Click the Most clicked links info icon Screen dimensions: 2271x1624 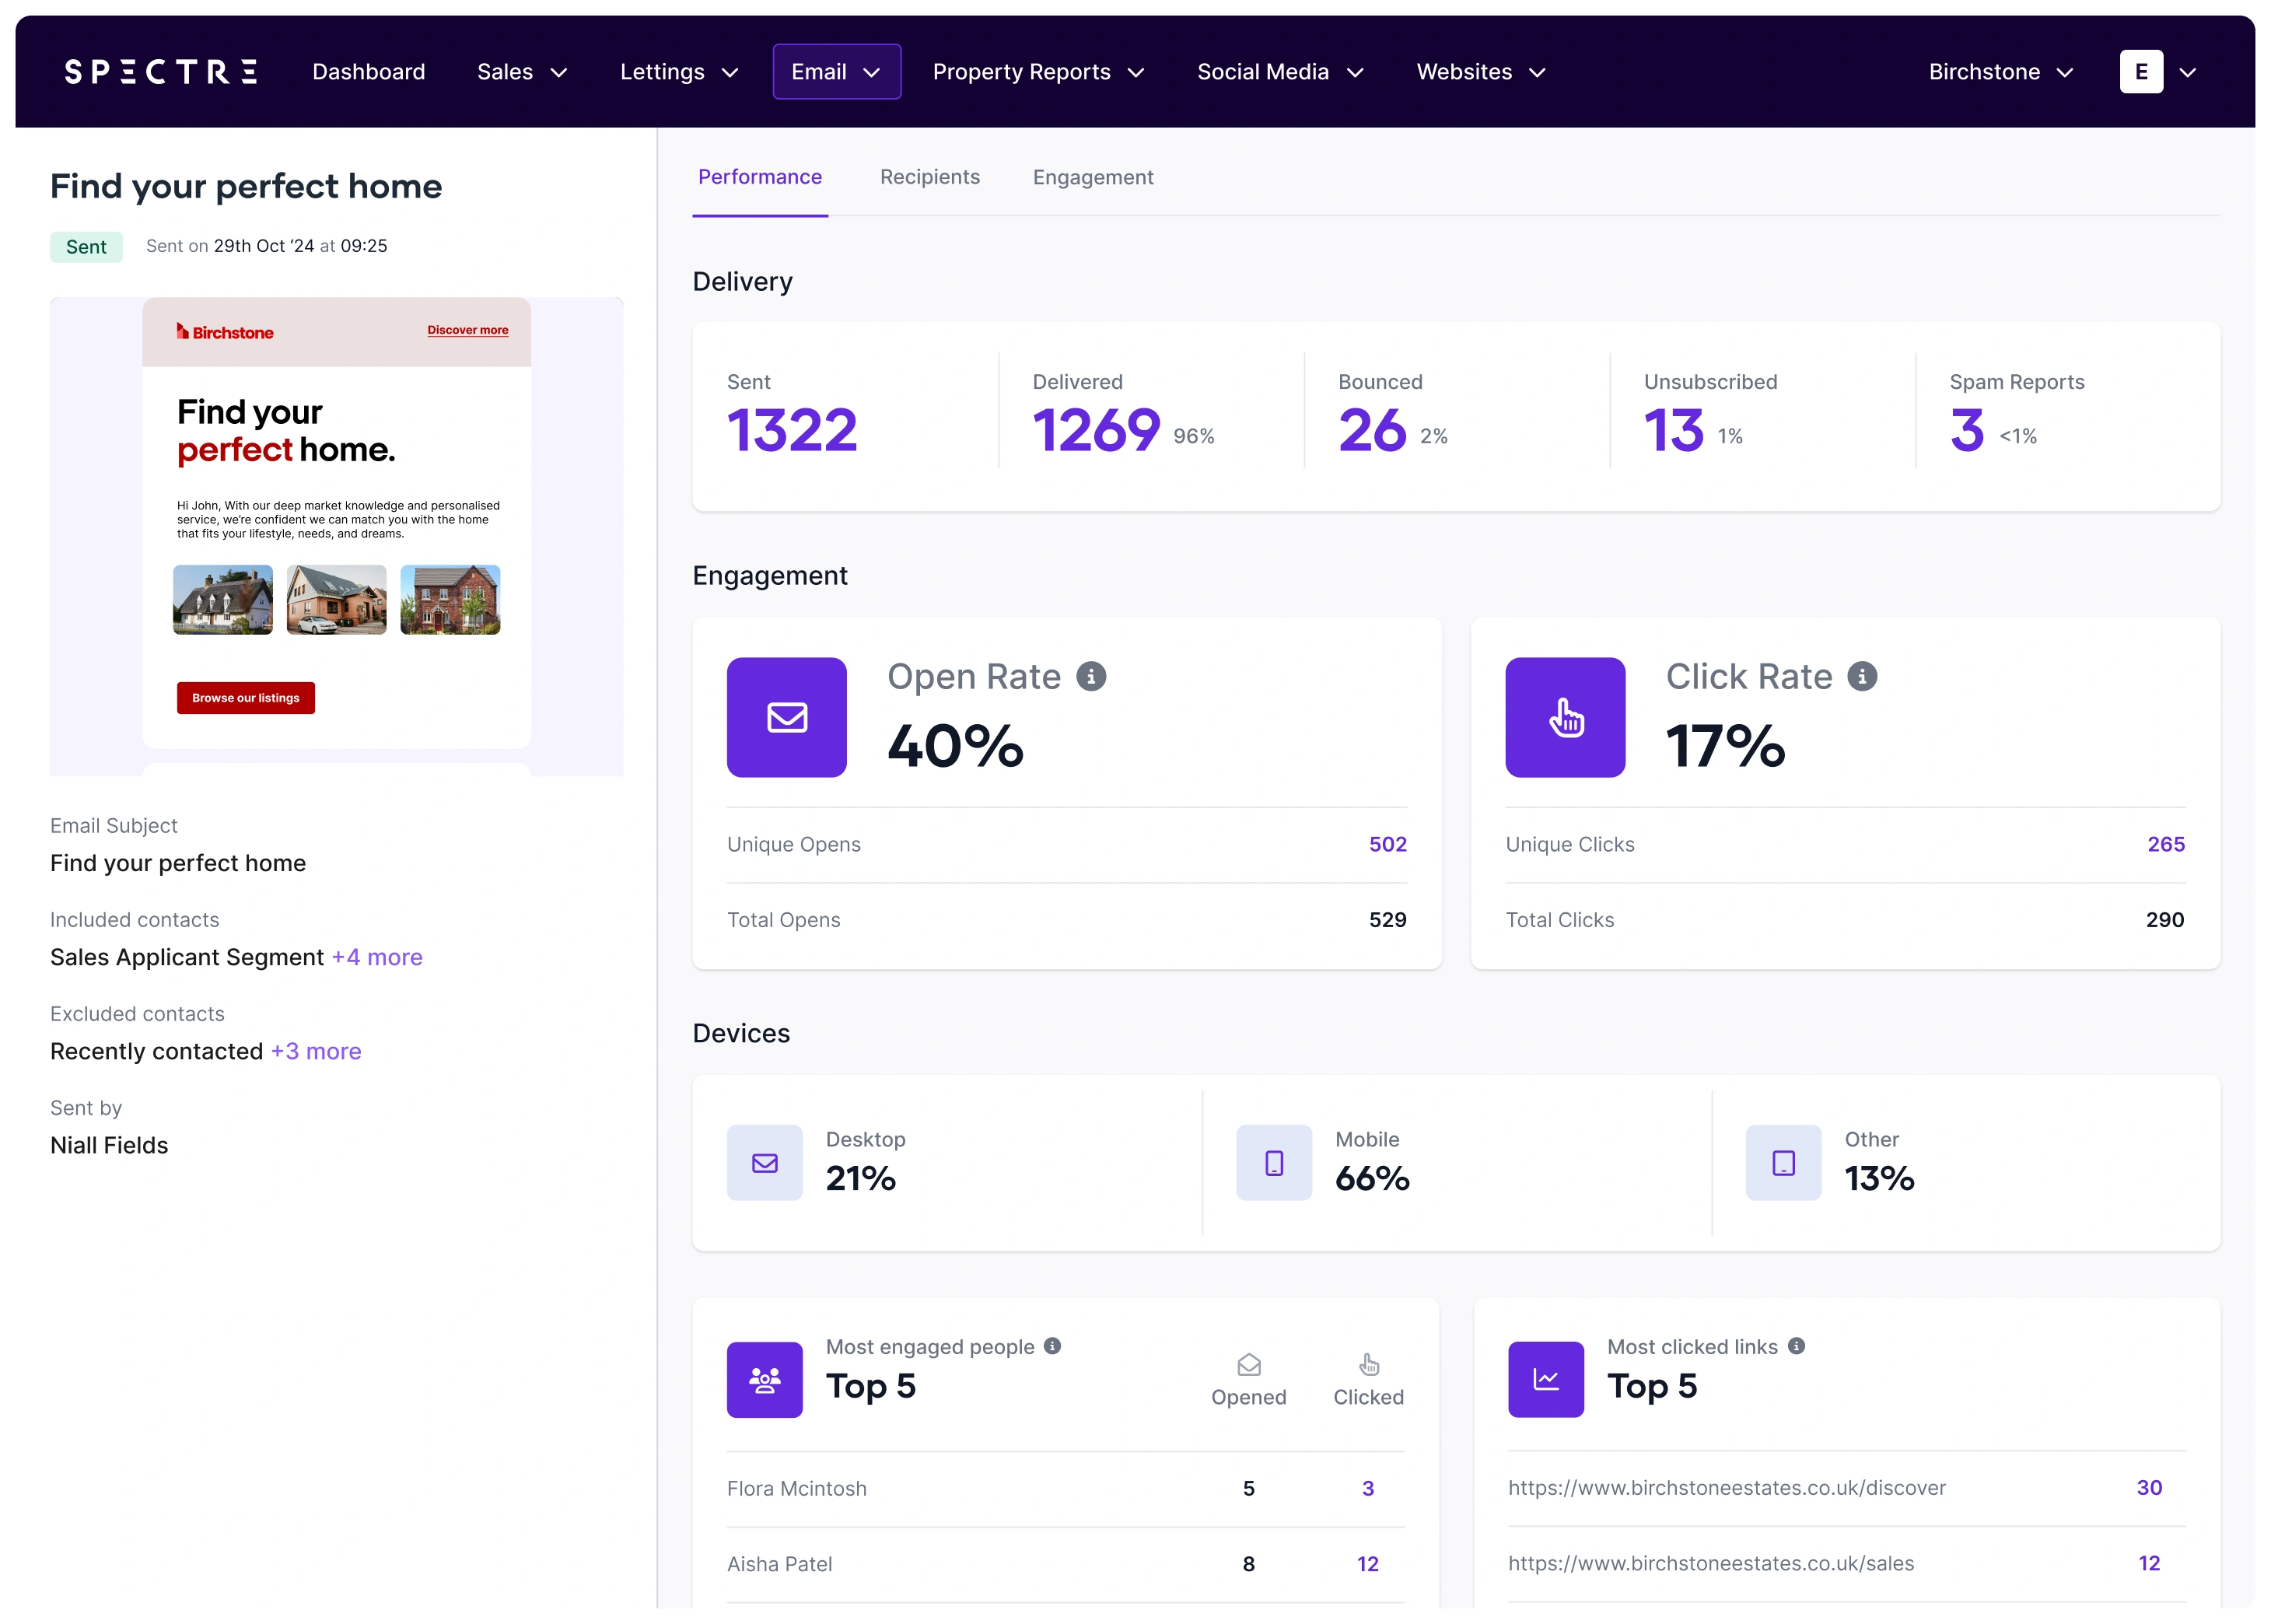pos(1796,1346)
